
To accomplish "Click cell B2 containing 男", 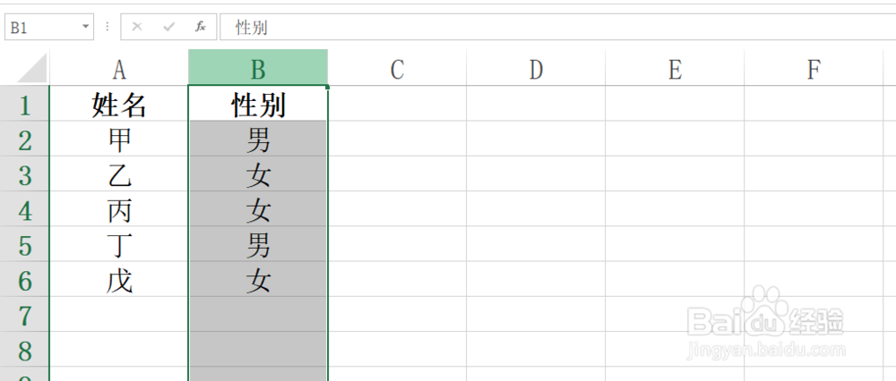I will [x=258, y=140].
